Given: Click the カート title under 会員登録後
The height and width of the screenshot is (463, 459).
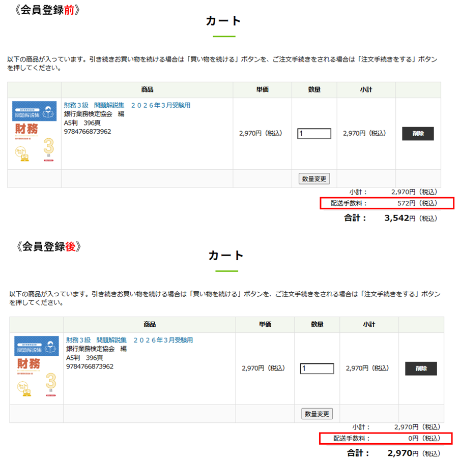Looking at the screenshot, I should [x=226, y=255].
